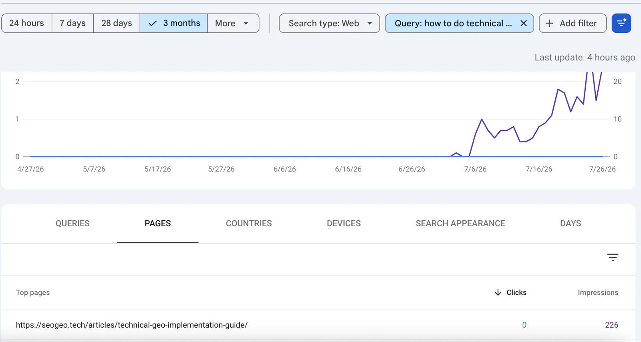Image resolution: width=641 pixels, height=342 pixels.
Task: Click the Top pages column header
Action: tap(33, 293)
